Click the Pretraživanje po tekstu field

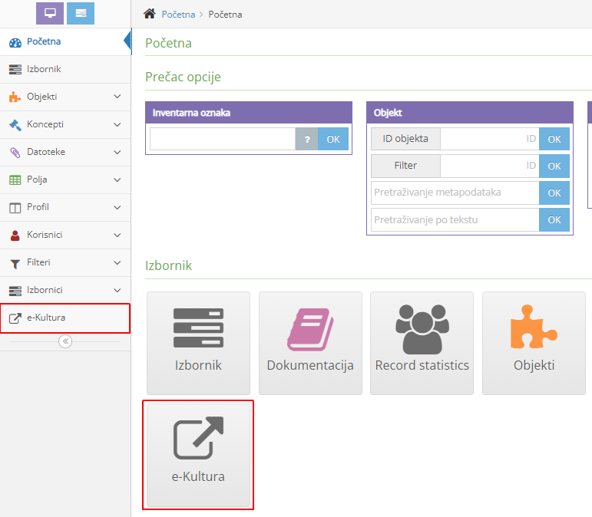(455, 220)
